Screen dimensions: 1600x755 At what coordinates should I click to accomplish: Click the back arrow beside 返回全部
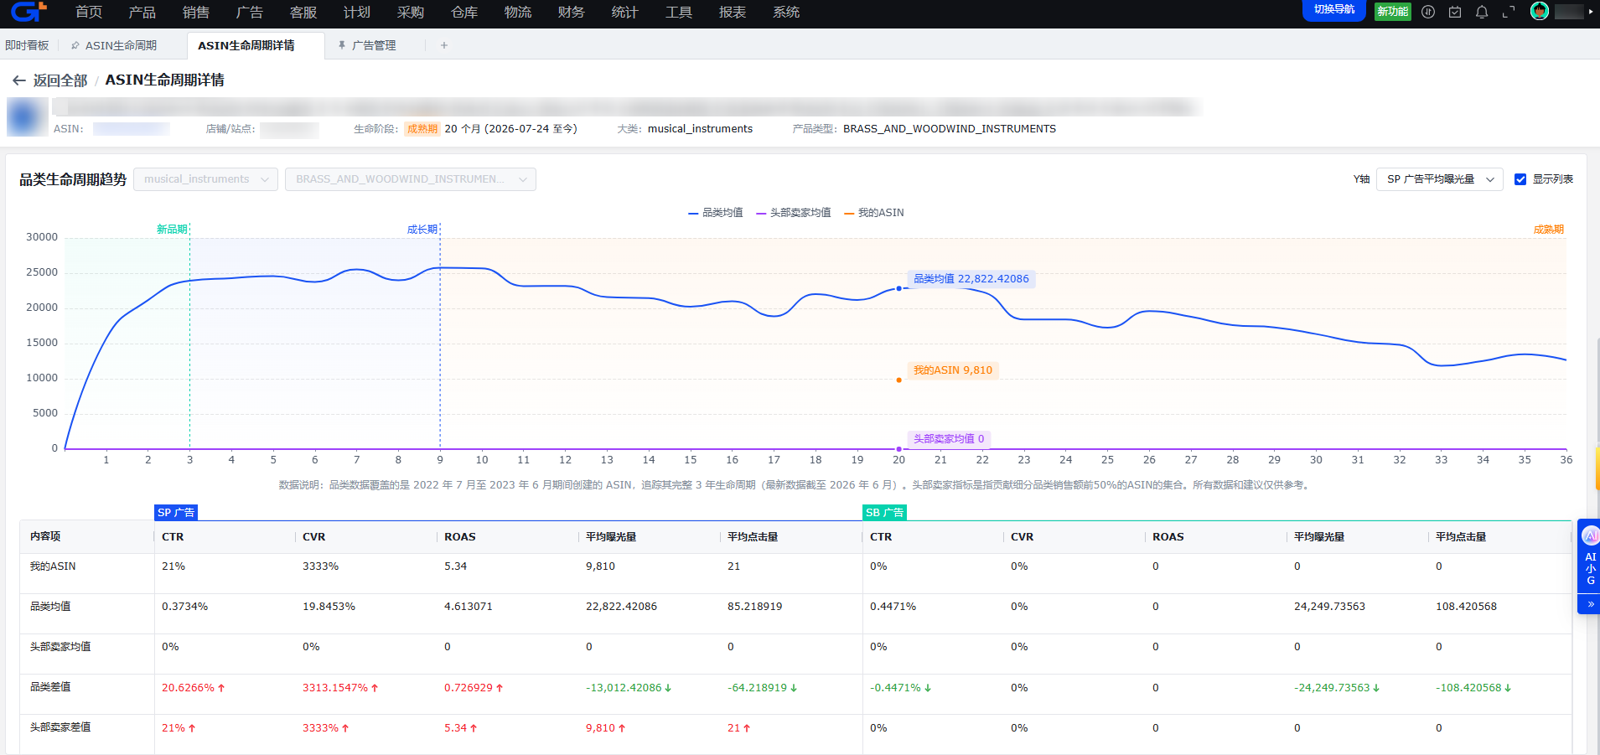pyautogui.click(x=18, y=80)
